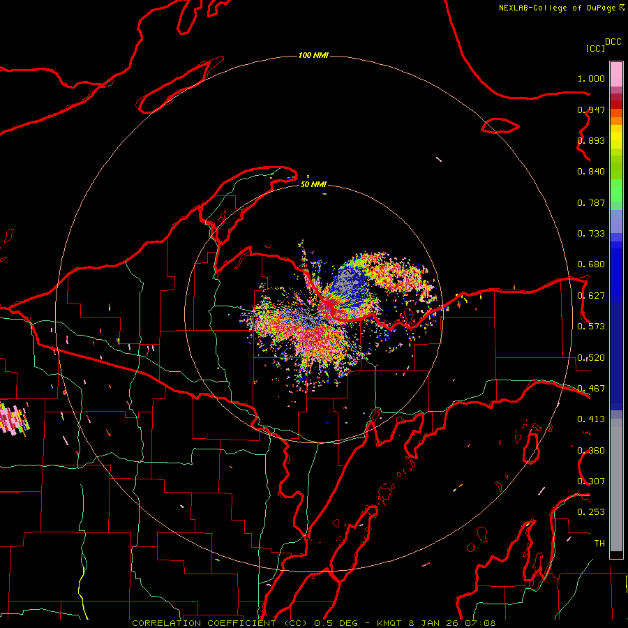Click the TH threshold label
Image resolution: width=628 pixels, height=628 pixels.
(599, 544)
